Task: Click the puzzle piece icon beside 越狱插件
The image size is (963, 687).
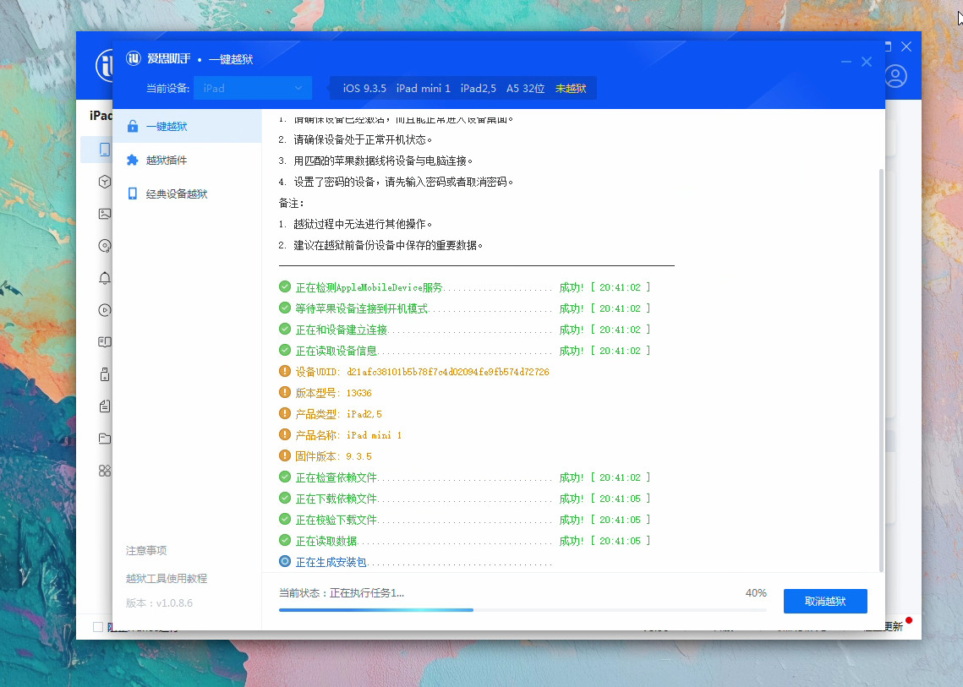Action: click(132, 161)
